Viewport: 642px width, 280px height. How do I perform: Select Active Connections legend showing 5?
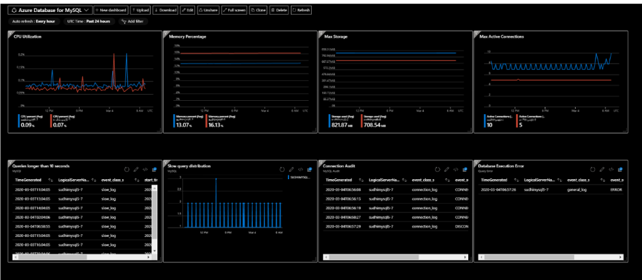click(x=531, y=121)
